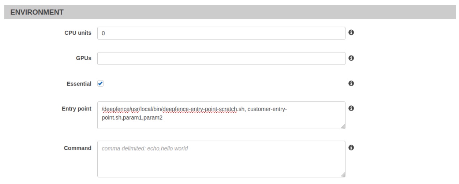This screenshot has height=184, width=459.
Task: Place cursor after param2 in Entry point
Action: (163, 118)
